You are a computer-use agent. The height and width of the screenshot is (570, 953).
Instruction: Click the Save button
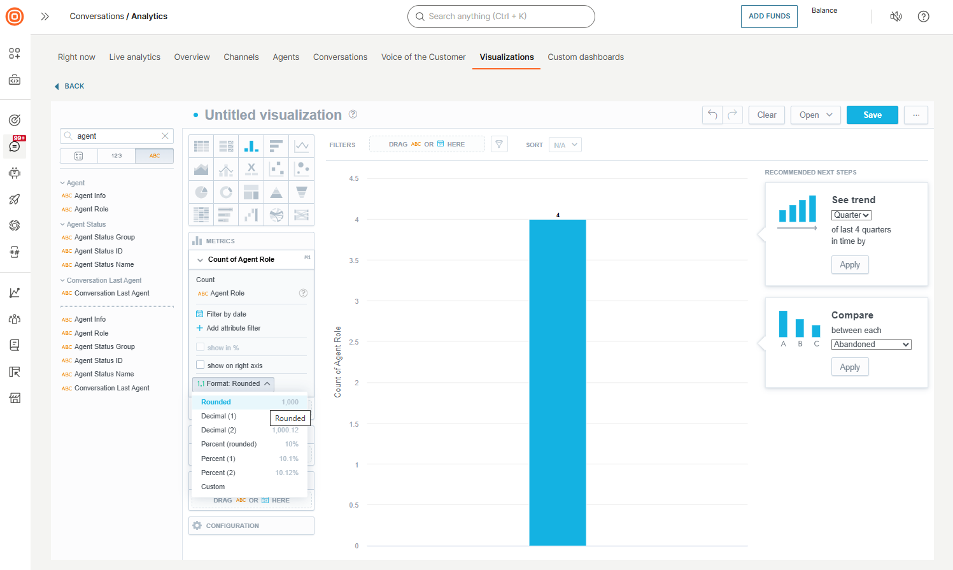point(872,115)
